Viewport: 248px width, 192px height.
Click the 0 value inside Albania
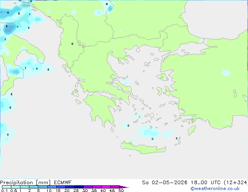point(72,43)
